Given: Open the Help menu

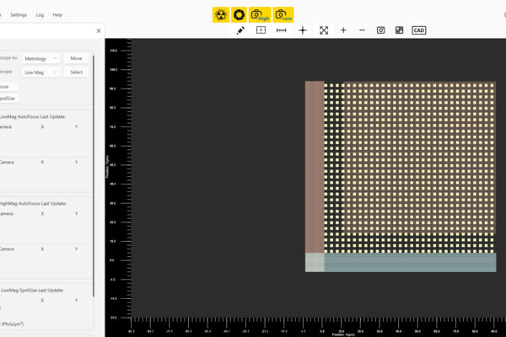Looking at the screenshot, I should 57,15.
